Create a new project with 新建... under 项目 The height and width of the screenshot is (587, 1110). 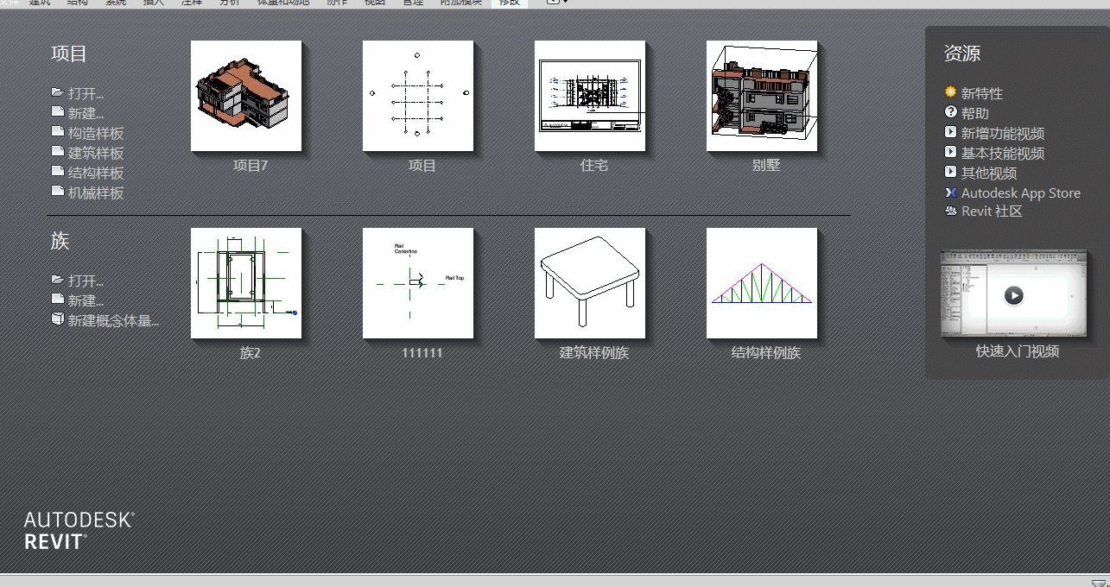click(86, 113)
